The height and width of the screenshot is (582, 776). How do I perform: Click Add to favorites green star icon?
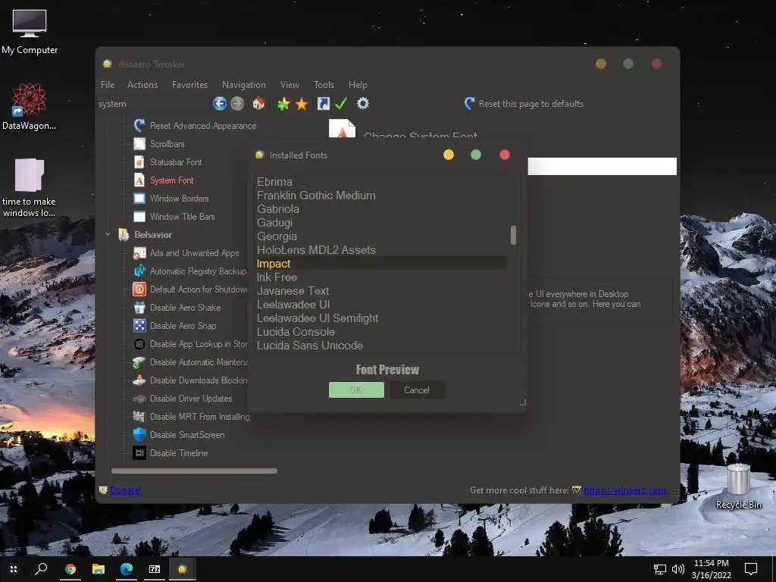pos(283,103)
